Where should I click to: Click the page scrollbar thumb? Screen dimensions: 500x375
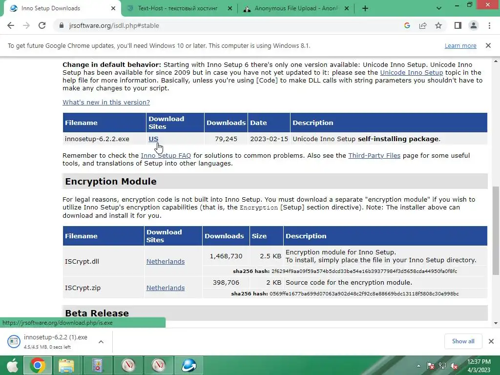point(496,230)
